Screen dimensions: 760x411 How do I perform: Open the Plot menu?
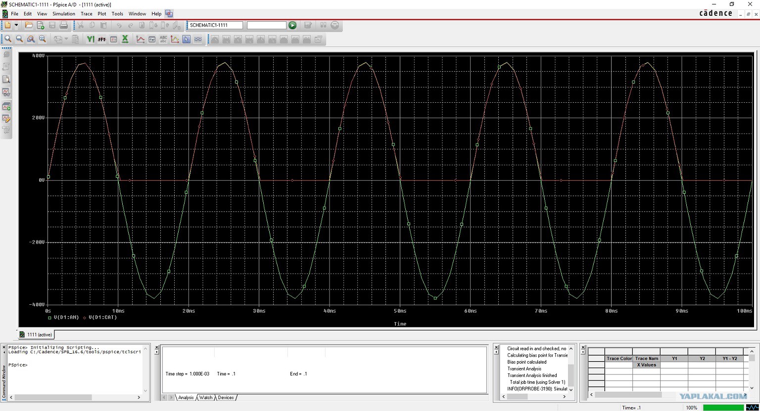tap(102, 14)
